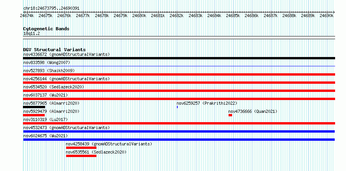346x171 pixels.
Task: Click the black nsv4336672 variant bar
Action: tap(179, 58)
